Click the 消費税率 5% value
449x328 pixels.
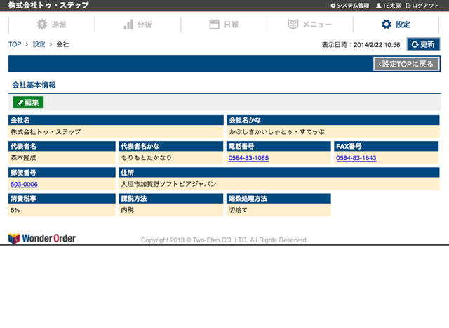point(15,210)
